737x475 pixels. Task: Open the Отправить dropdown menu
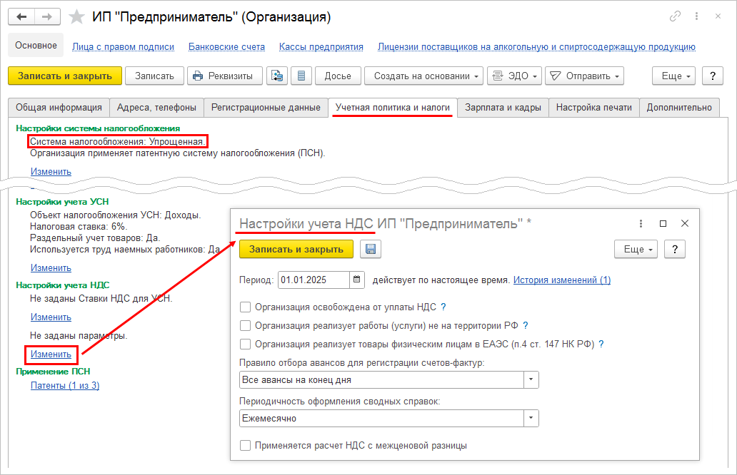(584, 76)
